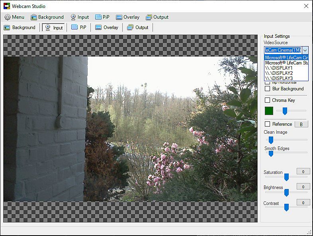Click the Clean Image slider
This screenshot has width=313, height=236.
click(287, 140)
